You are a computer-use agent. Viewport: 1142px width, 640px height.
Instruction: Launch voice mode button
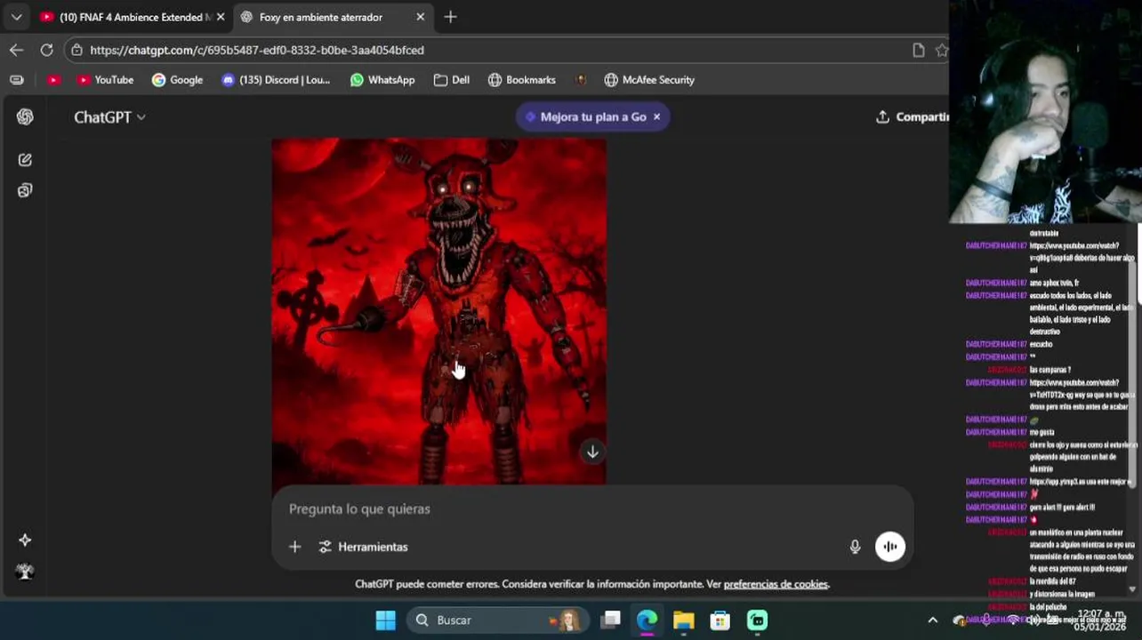click(890, 547)
